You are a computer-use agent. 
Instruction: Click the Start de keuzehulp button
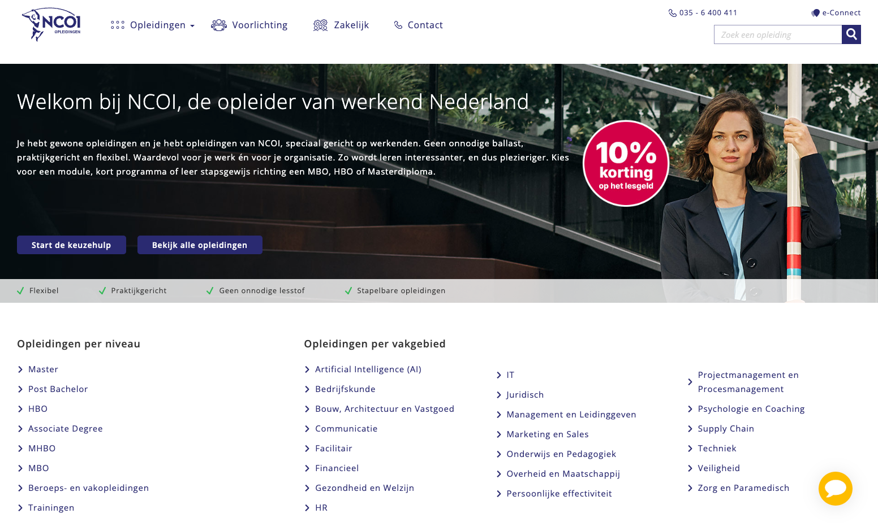click(71, 245)
